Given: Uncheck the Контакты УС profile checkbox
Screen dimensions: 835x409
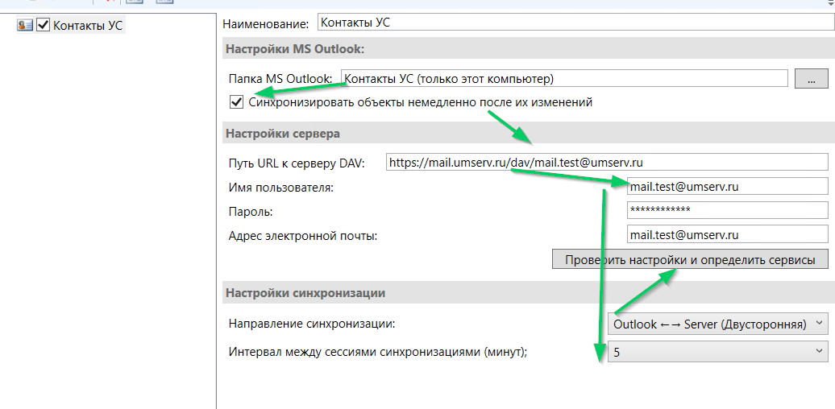Looking at the screenshot, I should [44, 25].
